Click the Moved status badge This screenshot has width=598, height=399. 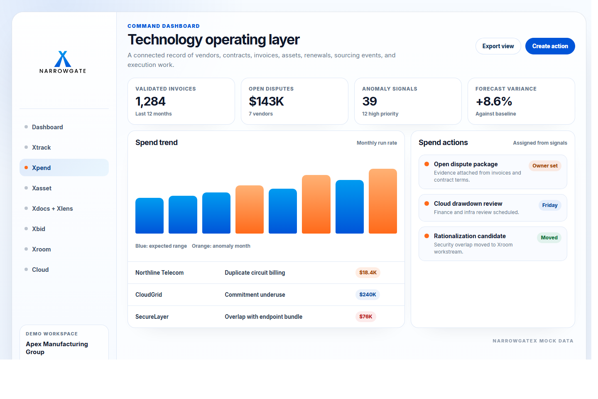click(549, 238)
